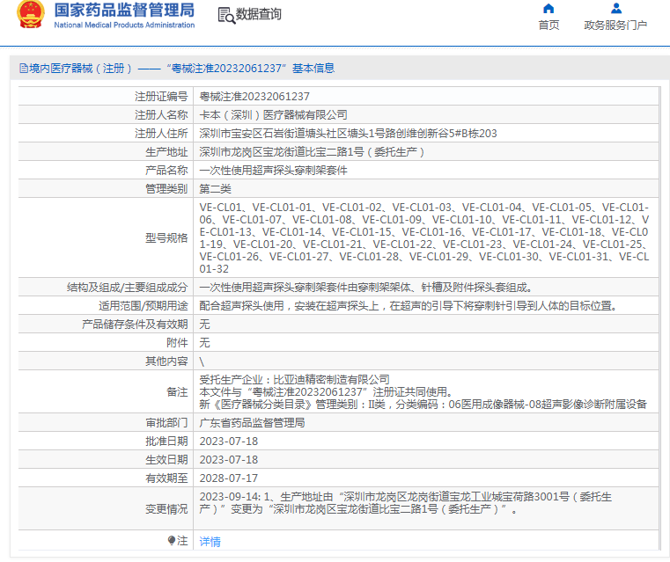Click the lightbulb icon next to 注
This screenshot has height=562, width=670.
[x=172, y=541]
